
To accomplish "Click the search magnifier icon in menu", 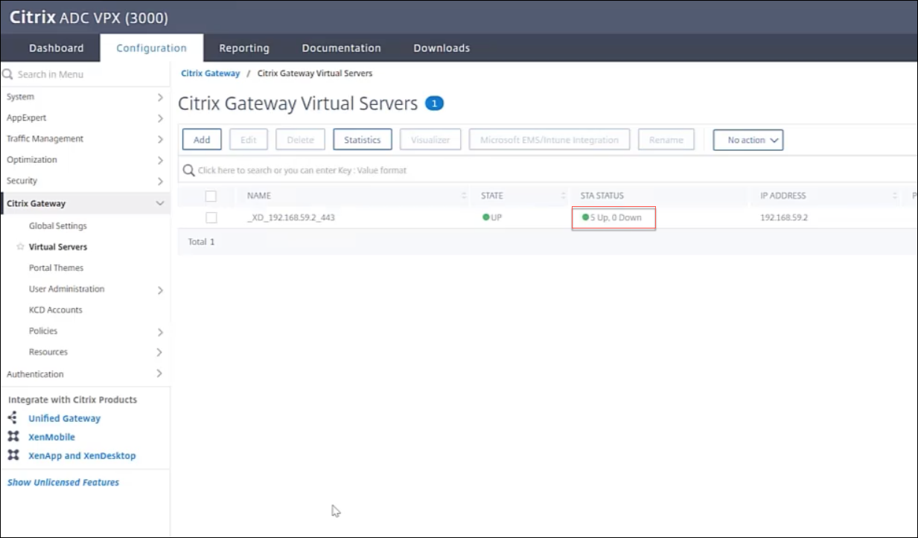I will (x=8, y=74).
